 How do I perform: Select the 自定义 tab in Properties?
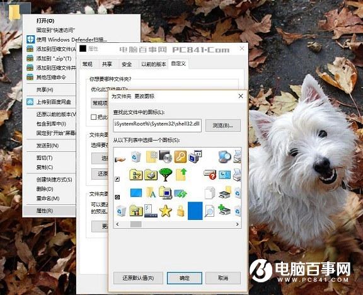tap(178, 64)
